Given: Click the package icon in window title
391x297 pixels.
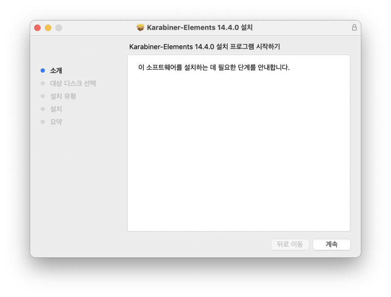Looking at the screenshot, I should pos(140,27).
